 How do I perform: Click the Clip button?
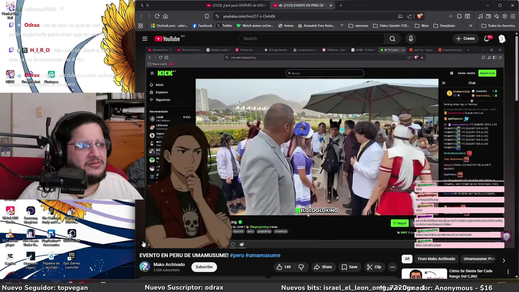point(374,267)
